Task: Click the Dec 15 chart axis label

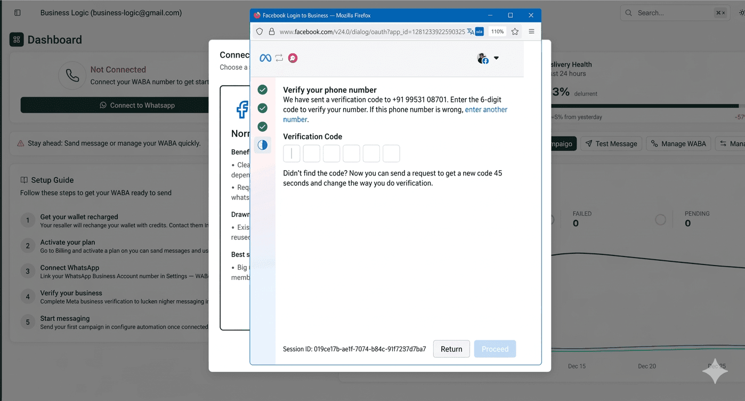Action: (577, 366)
